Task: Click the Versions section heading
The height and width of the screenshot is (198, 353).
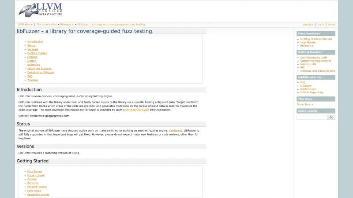Action: 25,147
